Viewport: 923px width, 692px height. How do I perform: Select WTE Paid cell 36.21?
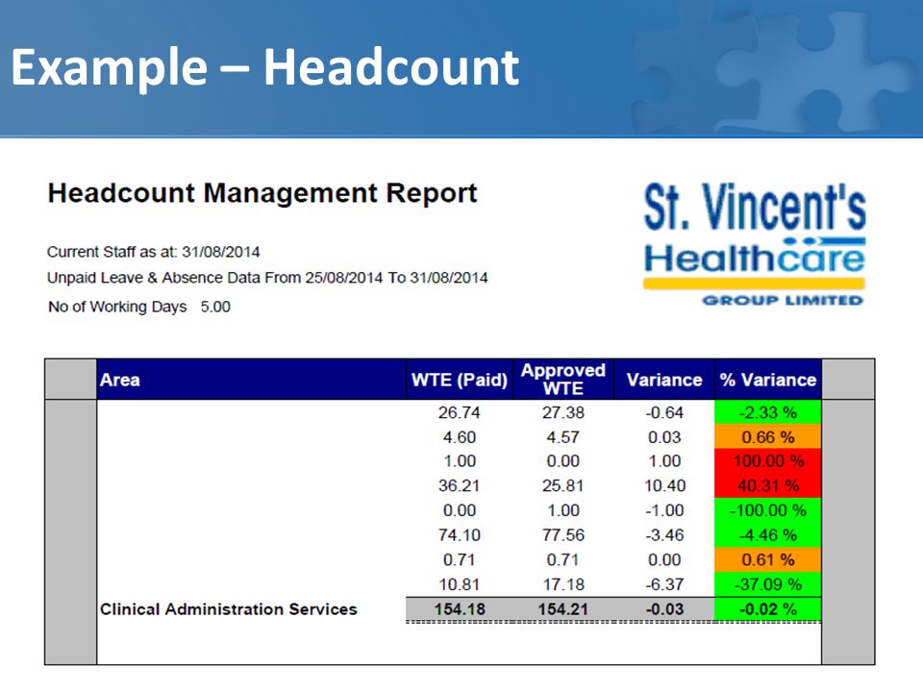coord(460,485)
